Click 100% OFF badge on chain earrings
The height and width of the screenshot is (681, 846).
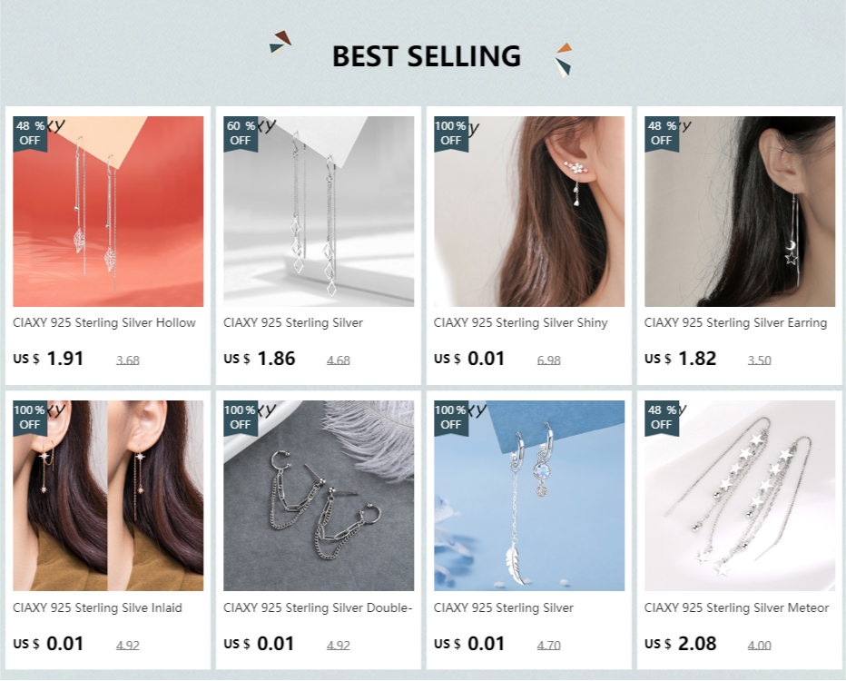coord(241,418)
